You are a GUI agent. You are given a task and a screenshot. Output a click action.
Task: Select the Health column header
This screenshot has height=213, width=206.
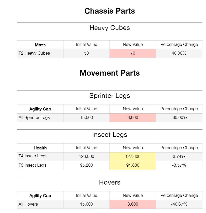(40, 148)
